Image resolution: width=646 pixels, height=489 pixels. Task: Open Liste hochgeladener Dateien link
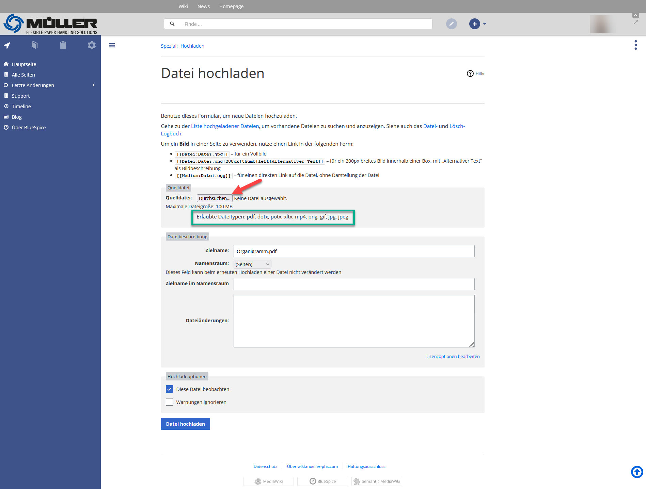[225, 126]
